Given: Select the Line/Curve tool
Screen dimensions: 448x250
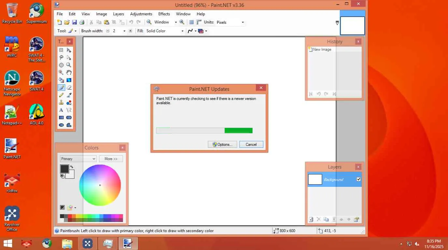Looking at the screenshot, I should 69,110.
